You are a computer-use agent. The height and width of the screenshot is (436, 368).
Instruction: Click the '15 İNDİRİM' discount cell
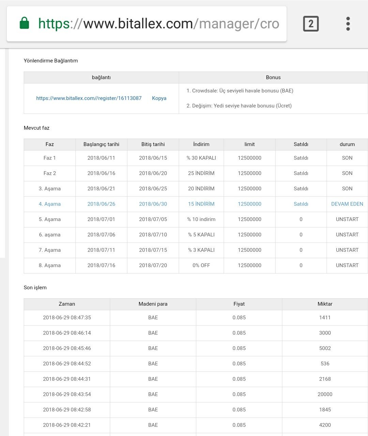201,204
